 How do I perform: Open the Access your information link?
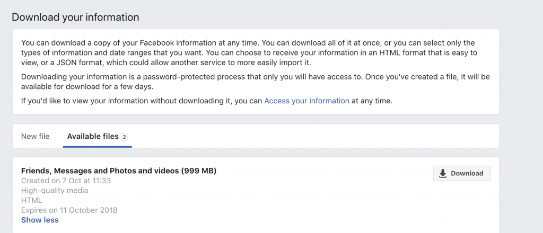click(x=306, y=101)
